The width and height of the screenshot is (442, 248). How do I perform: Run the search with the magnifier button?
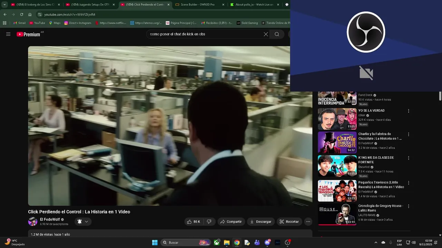277,34
